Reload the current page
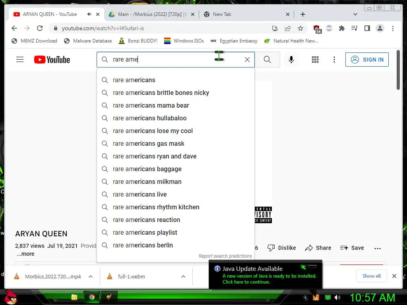The width and height of the screenshot is (407, 305). (40, 28)
